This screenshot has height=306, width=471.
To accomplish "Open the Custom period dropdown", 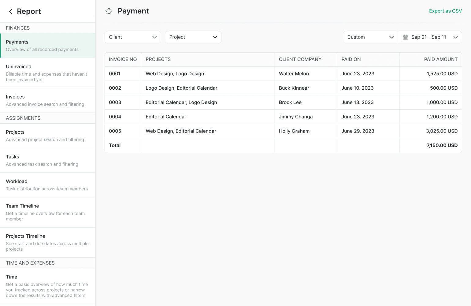I will pos(370,37).
